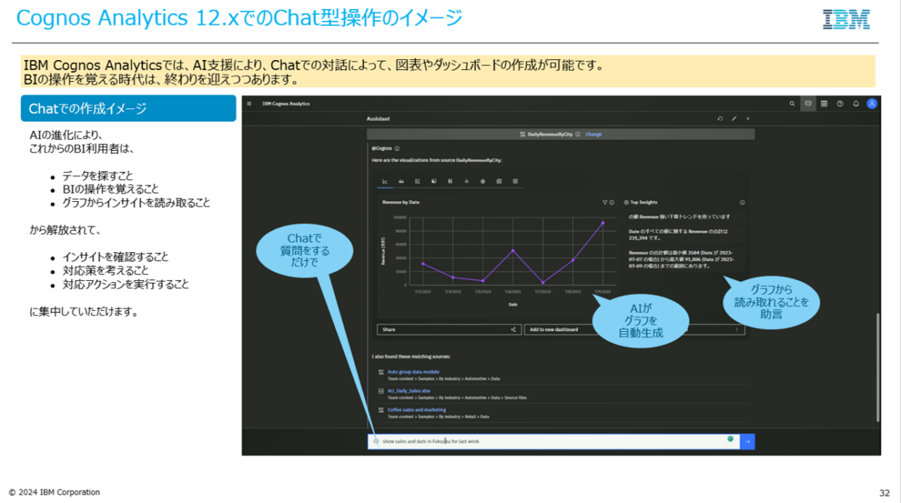Close the Assistant panel

click(x=748, y=119)
